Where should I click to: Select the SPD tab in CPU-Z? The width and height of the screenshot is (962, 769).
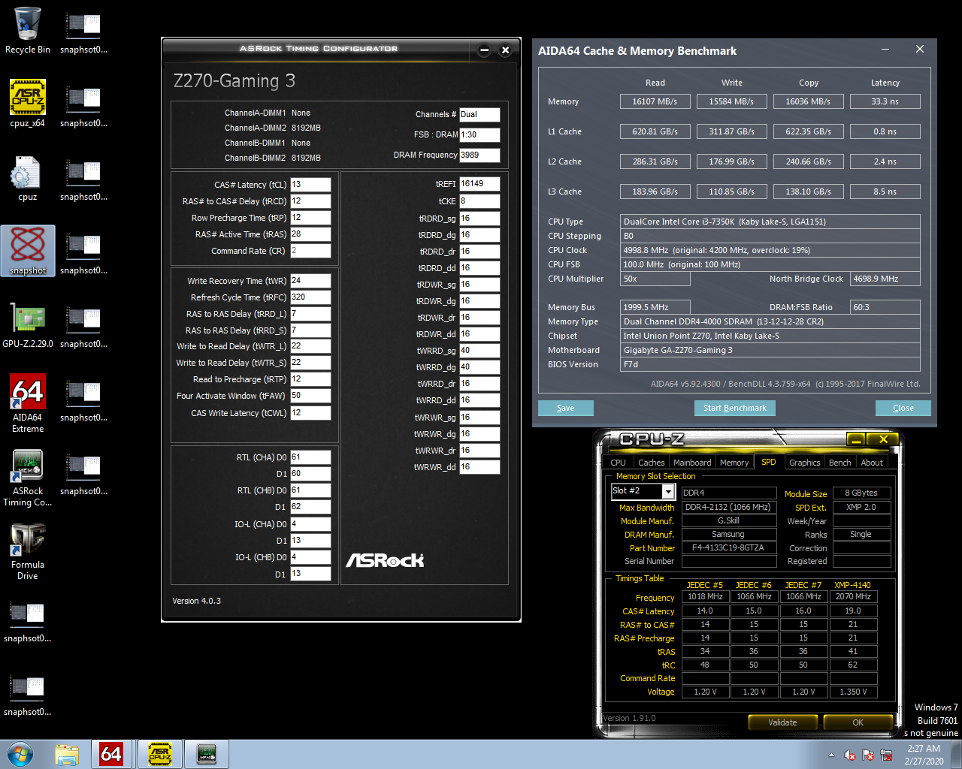[x=768, y=462]
